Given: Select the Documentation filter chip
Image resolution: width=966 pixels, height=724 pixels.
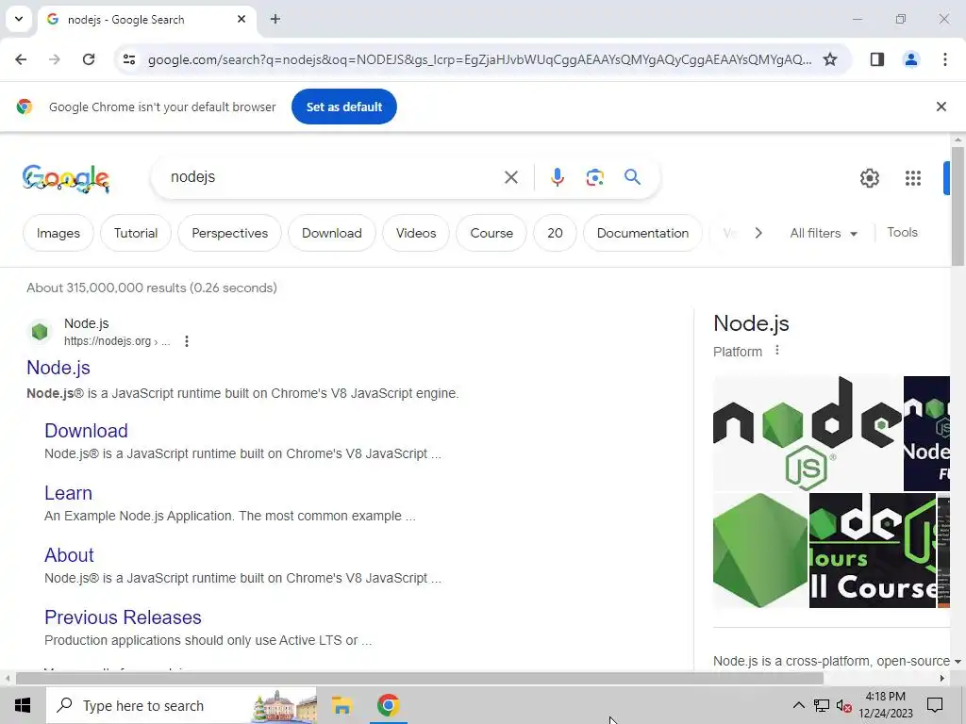Looking at the screenshot, I should click(x=642, y=233).
